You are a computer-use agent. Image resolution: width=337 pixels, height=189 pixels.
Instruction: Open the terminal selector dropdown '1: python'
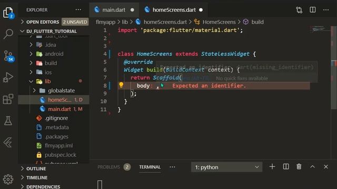click(226, 167)
